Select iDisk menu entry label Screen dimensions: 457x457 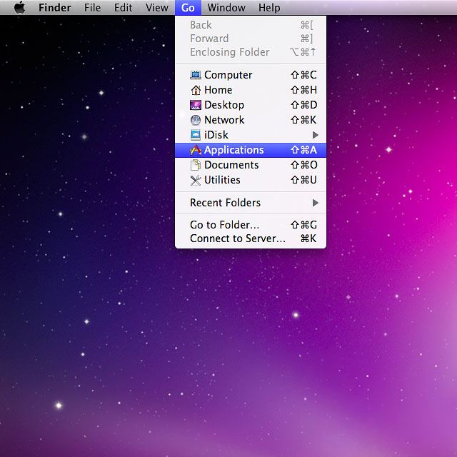click(x=216, y=135)
